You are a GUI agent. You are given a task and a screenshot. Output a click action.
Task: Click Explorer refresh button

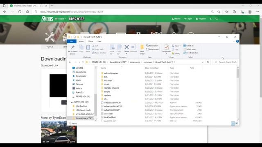(x=208, y=62)
